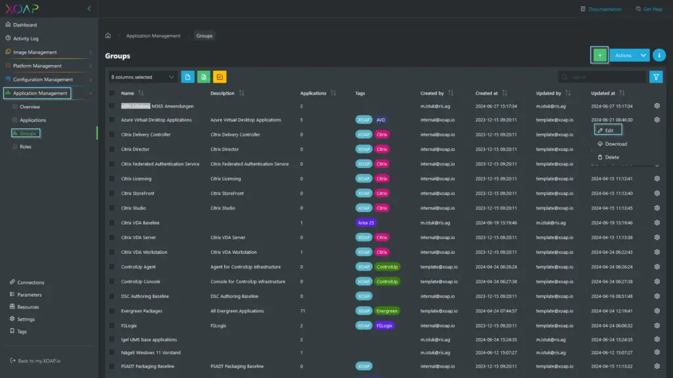673x378 pixels.
Task: Click the Get Help link
Action: [649, 9]
